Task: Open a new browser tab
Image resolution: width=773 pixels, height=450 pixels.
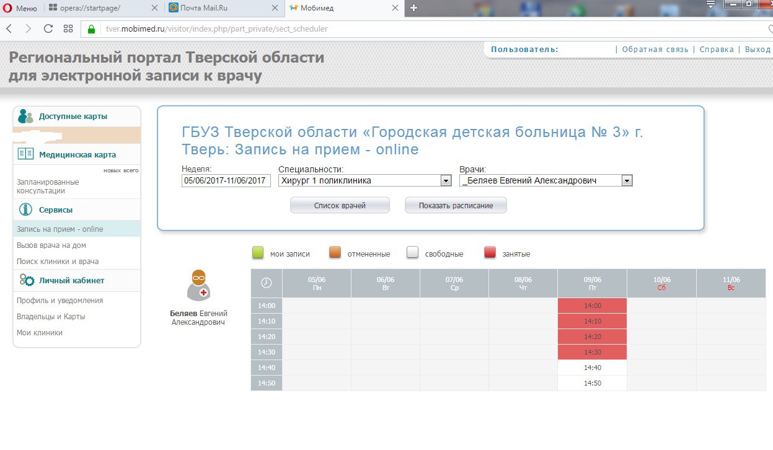Action: point(414,8)
